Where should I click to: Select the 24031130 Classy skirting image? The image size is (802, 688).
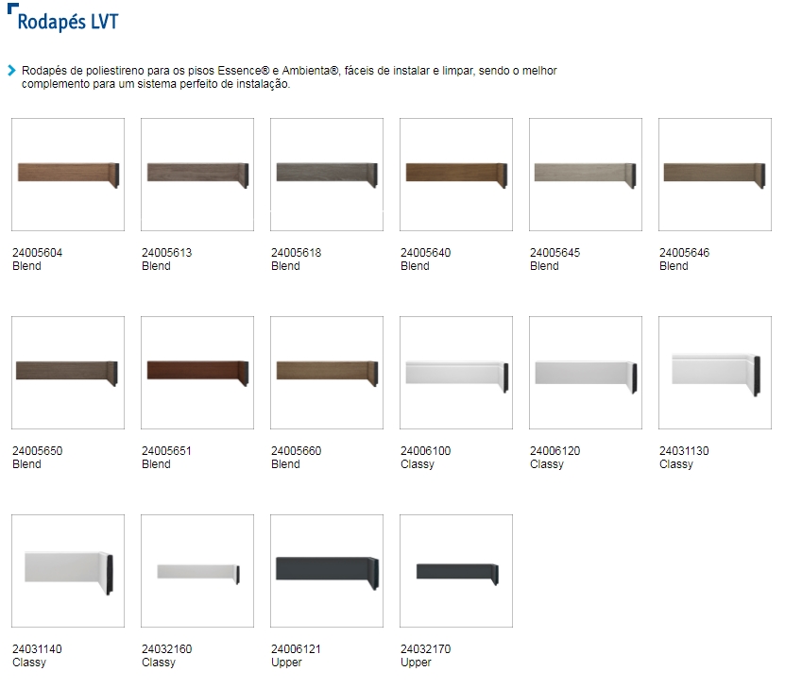(715, 373)
